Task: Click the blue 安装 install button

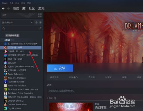Action: coord(60,68)
